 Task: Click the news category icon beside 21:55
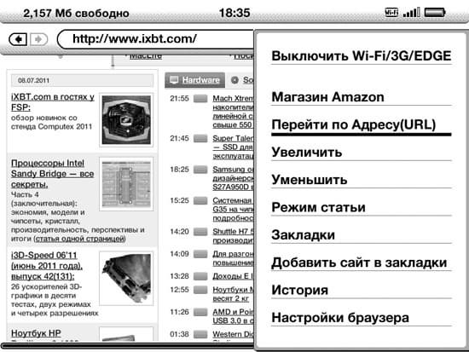pyautogui.click(x=200, y=99)
